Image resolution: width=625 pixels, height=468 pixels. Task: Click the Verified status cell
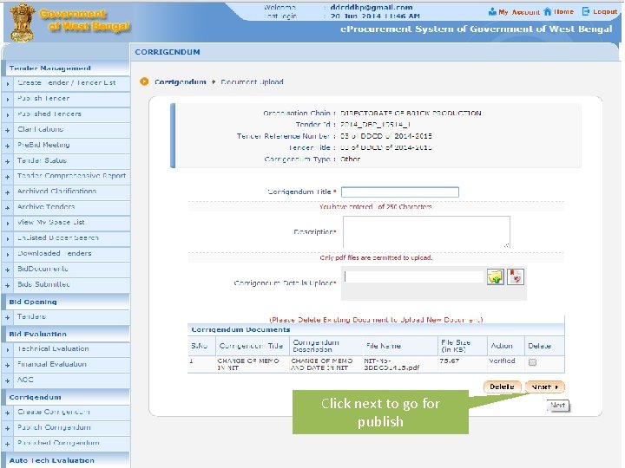click(x=502, y=361)
